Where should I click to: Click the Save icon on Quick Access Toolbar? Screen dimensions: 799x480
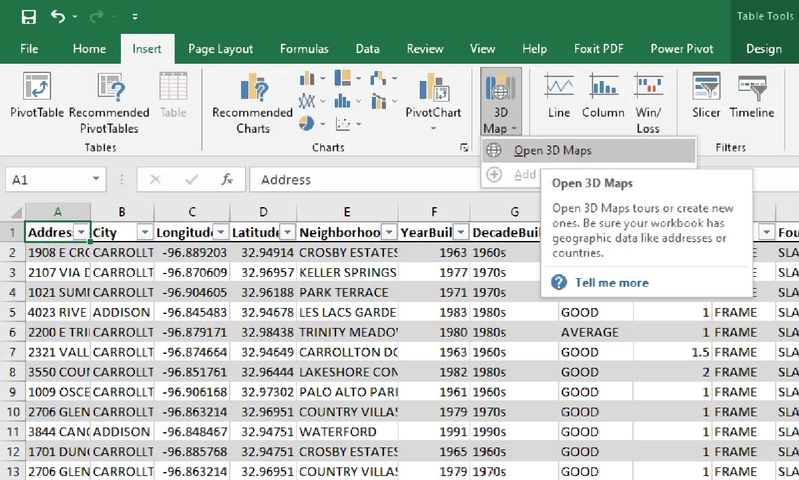pyautogui.click(x=28, y=15)
